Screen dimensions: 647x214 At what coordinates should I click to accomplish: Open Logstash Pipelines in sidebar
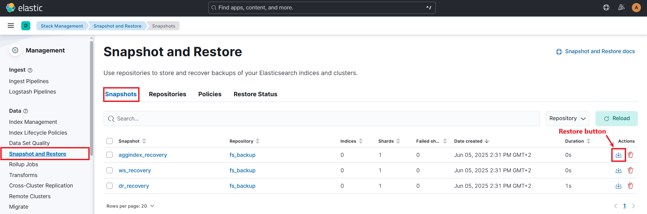click(32, 92)
